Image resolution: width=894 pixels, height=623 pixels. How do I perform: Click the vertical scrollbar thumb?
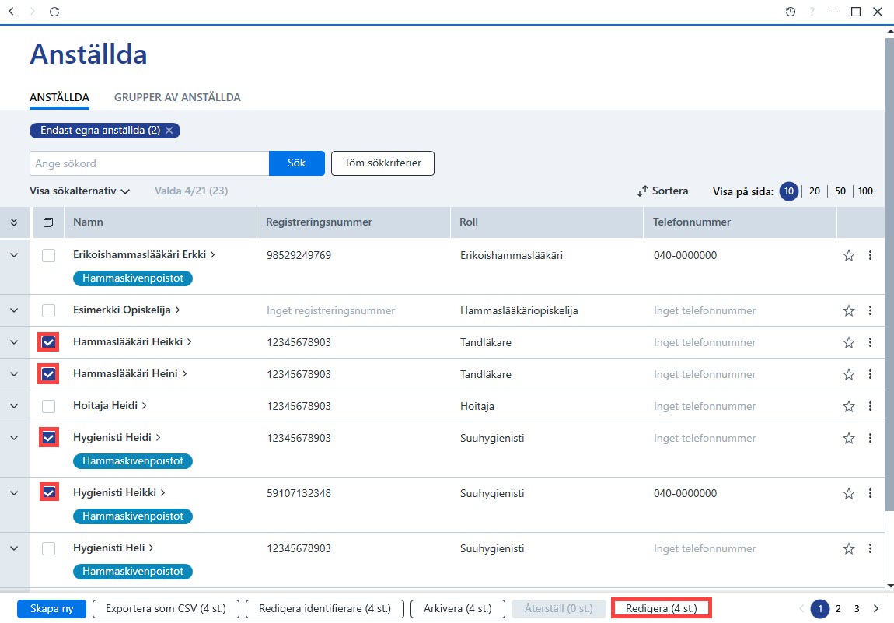click(889, 274)
